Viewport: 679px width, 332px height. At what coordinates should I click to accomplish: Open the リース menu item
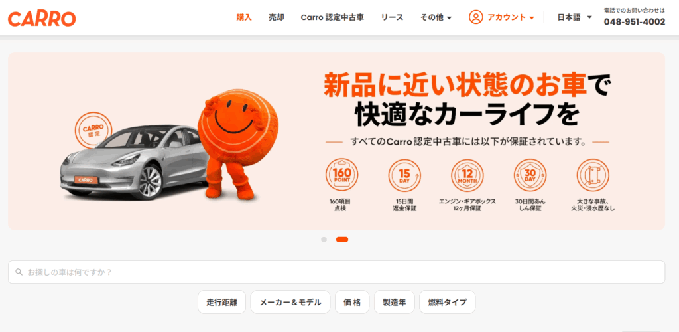pyautogui.click(x=392, y=17)
